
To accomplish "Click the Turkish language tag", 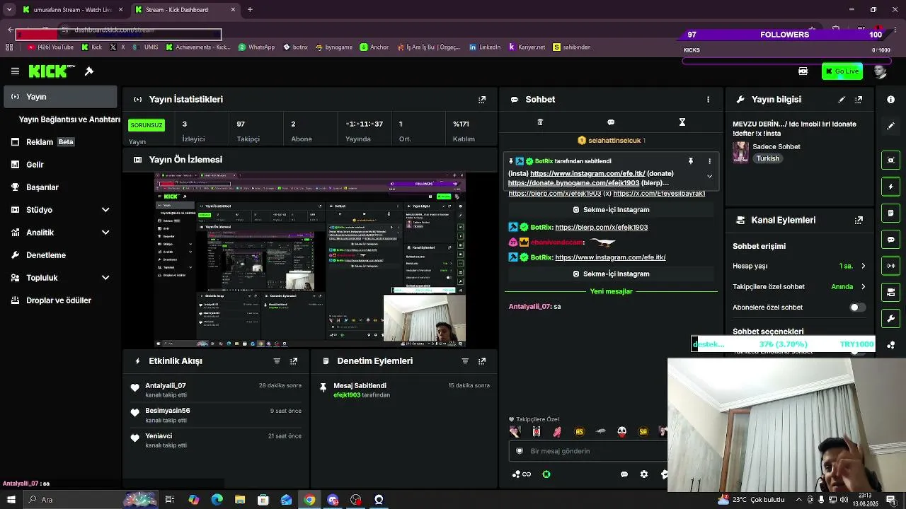I will pyautogui.click(x=767, y=159).
